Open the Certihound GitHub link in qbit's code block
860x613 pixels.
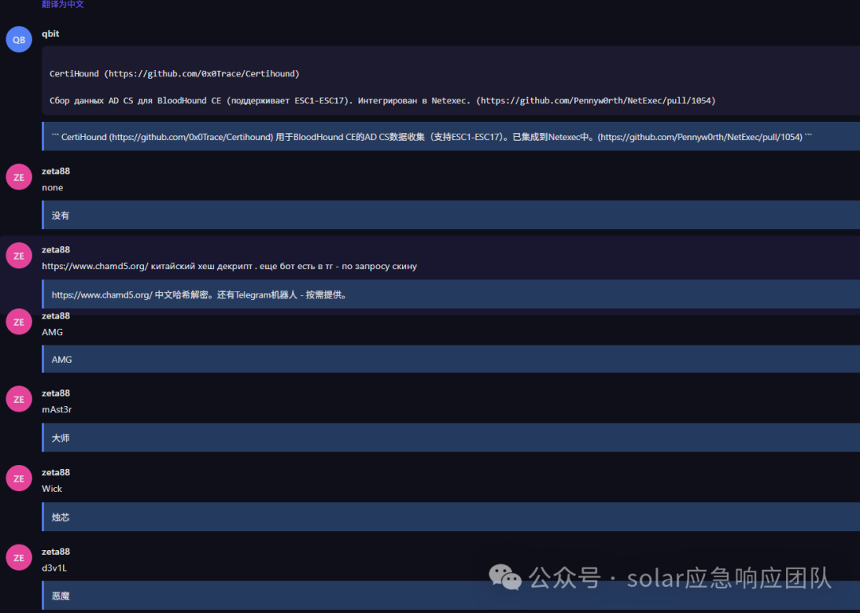pos(201,73)
